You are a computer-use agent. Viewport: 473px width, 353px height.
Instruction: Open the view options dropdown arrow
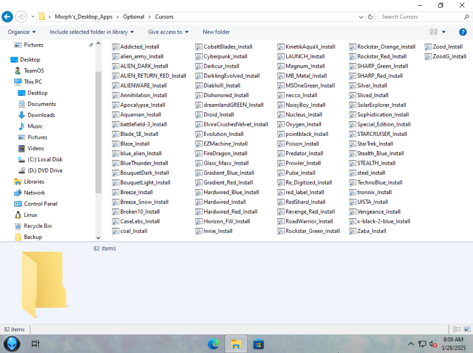444,32
